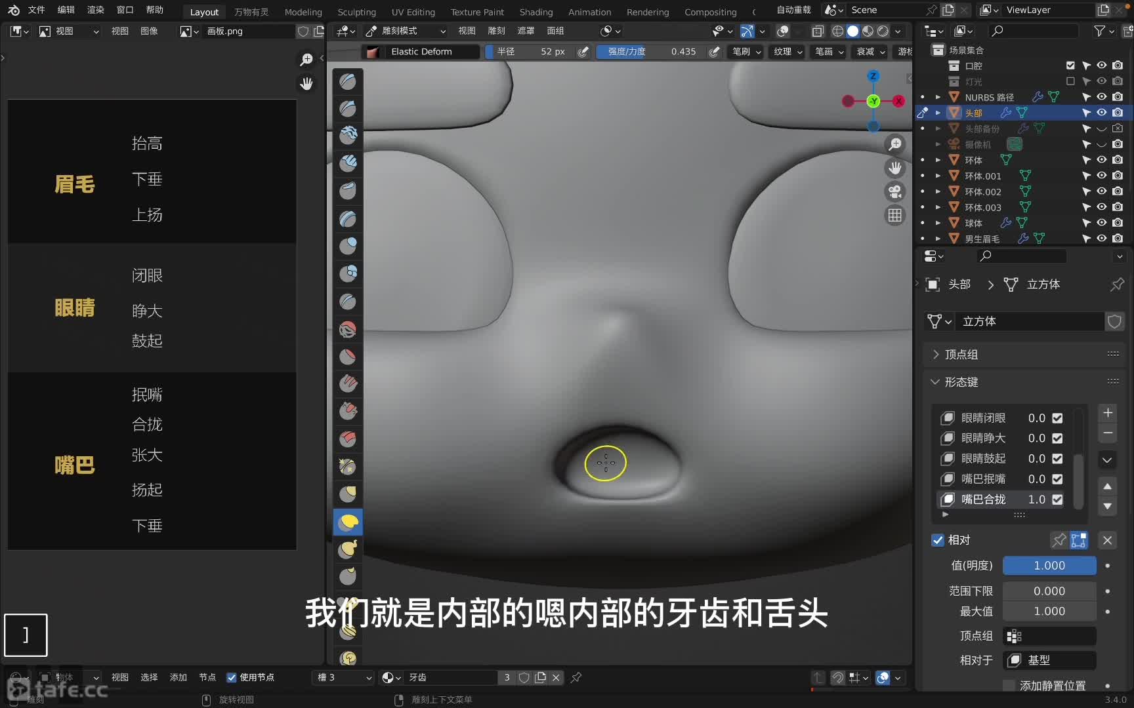Viewport: 1134px width, 708px height.
Task: Move shape key down with arrow button
Action: [1107, 506]
